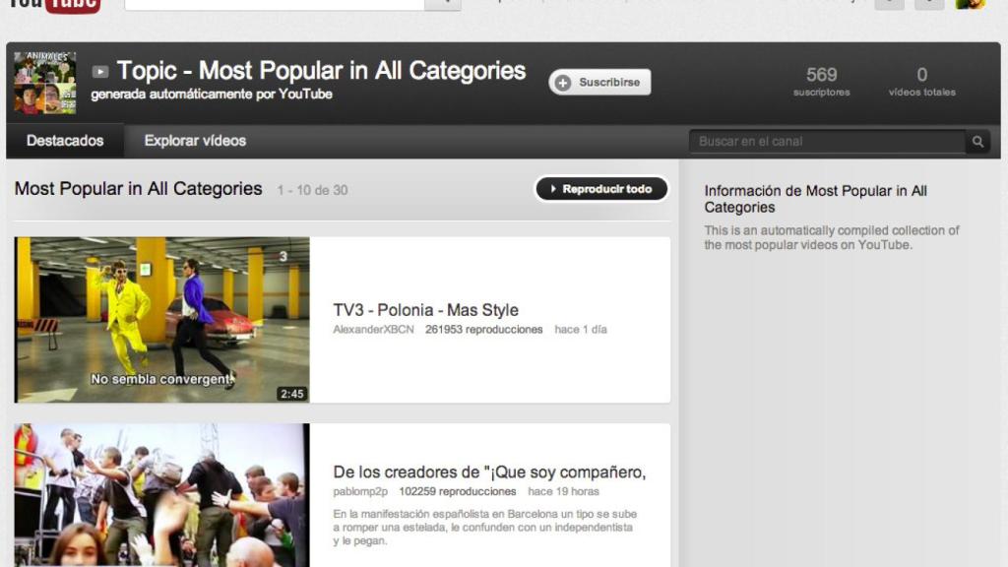
Task: Open the De los creadores de video title
Action: [x=489, y=472]
